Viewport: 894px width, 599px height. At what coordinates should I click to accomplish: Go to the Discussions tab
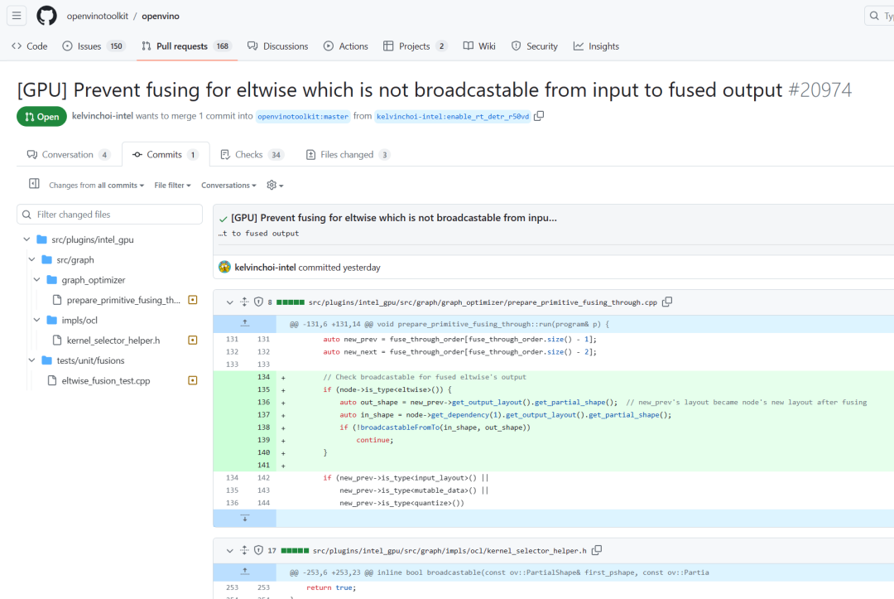pos(277,46)
